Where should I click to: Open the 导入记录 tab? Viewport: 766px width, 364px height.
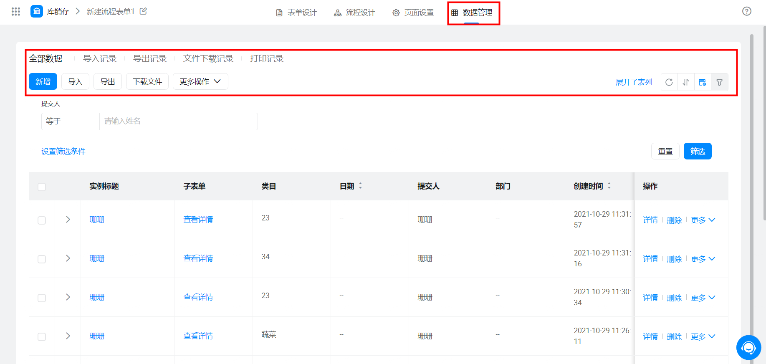point(100,59)
